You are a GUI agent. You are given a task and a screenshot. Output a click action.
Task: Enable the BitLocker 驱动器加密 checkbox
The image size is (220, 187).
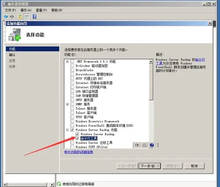(x=72, y=66)
